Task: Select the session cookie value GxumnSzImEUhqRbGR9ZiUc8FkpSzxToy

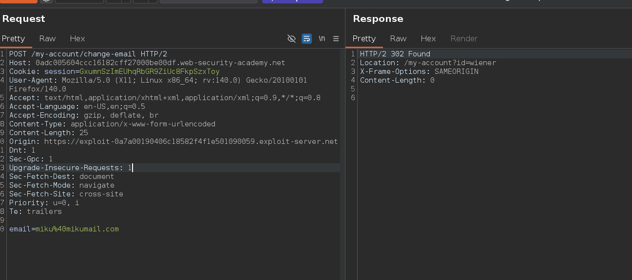Action: 150,71
